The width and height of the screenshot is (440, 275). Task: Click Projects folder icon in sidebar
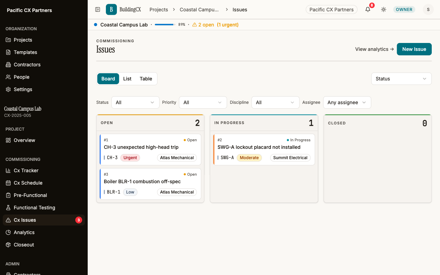click(x=8, y=40)
